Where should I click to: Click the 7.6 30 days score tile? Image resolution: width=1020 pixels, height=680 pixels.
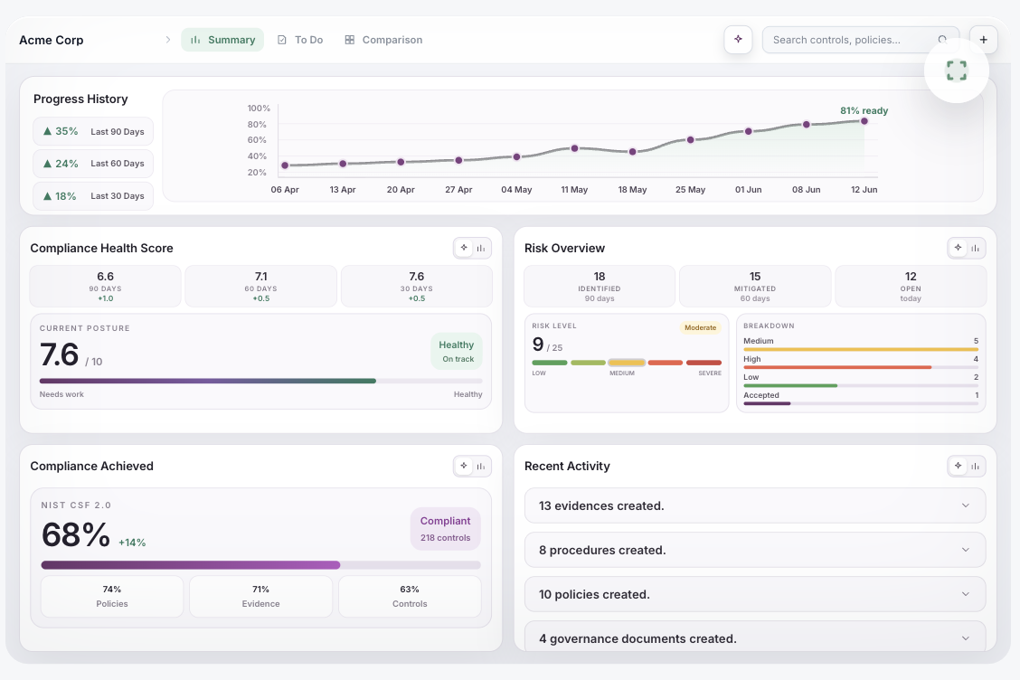(416, 287)
